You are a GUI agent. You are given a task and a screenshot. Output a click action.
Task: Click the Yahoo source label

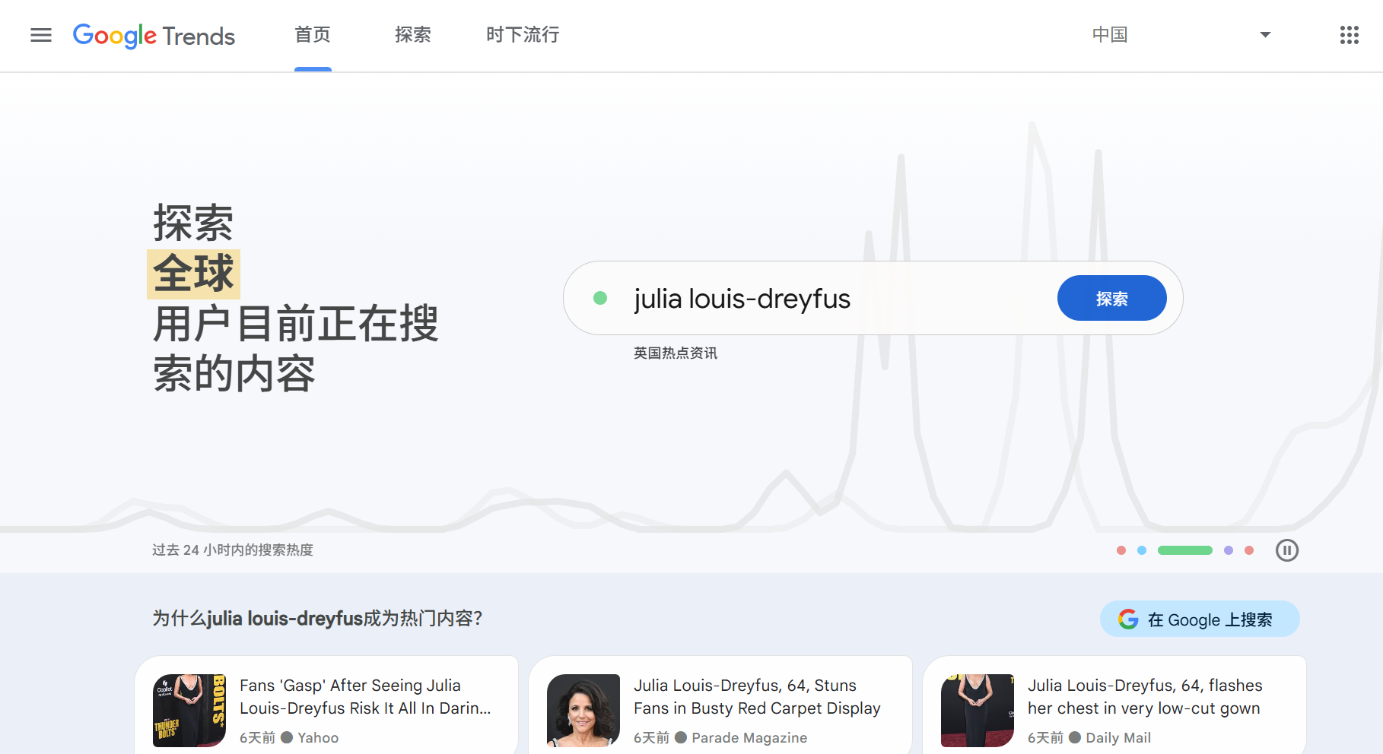pyautogui.click(x=318, y=738)
